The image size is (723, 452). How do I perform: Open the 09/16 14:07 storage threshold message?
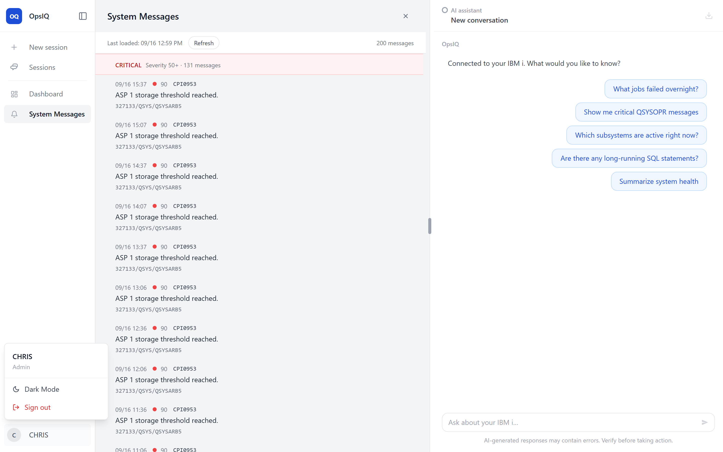(259, 217)
